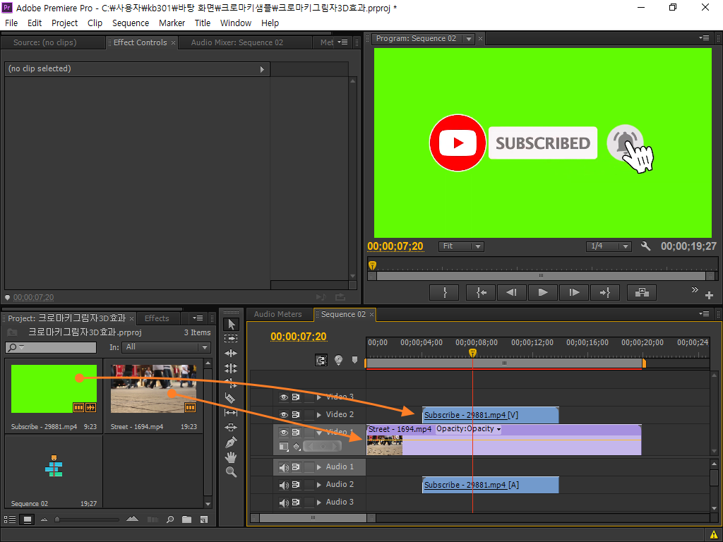
Task: Hide the Video 2 track eye
Action: [284, 415]
